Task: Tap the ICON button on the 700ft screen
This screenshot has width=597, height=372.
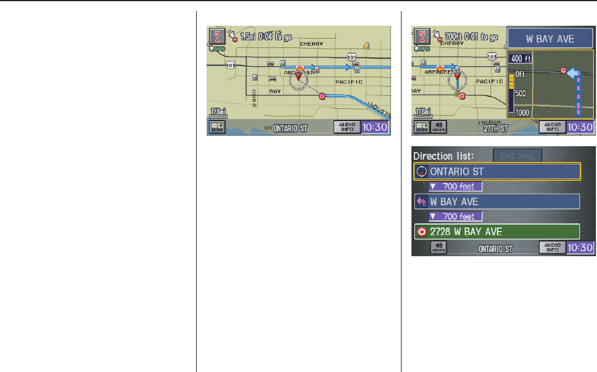Action: tap(422, 127)
